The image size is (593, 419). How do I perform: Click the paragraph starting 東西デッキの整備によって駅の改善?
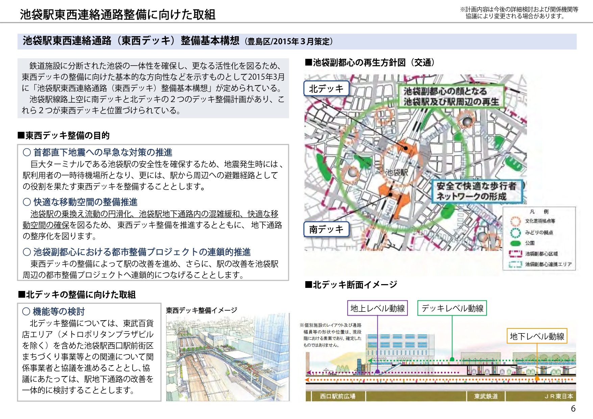151,269
